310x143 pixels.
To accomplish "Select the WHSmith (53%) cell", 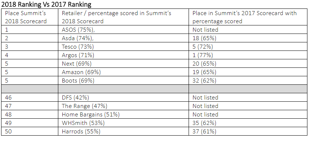I will click(123, 123).
